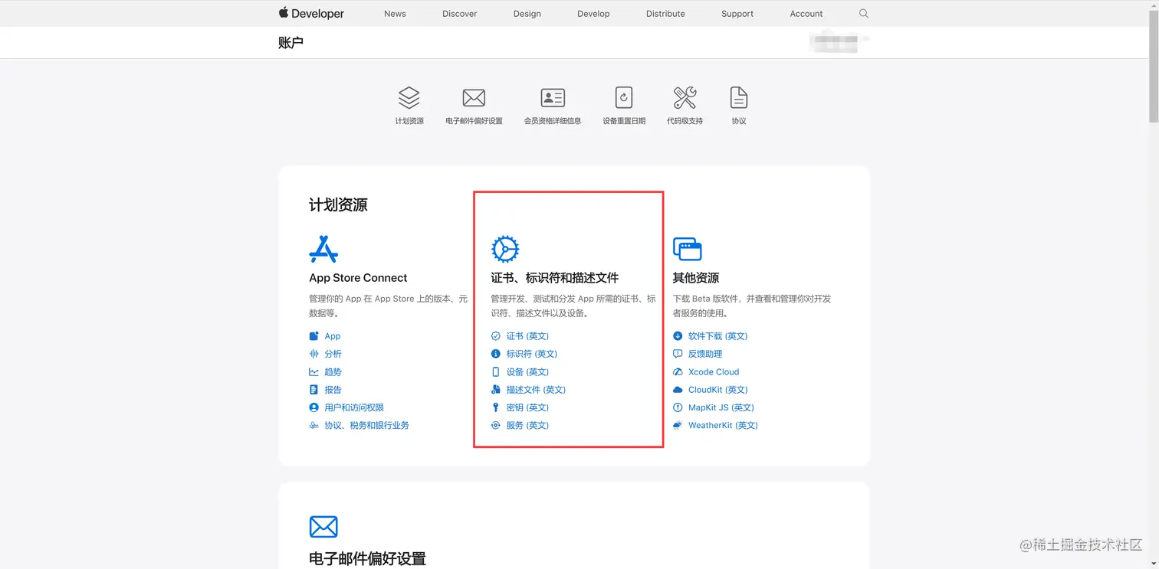The height and width of the screenshot is (569, 1159).
Task: Open the Account menu item
Action: tap(806, 14)
